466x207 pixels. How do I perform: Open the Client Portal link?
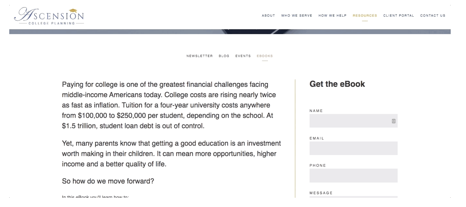click(398, 16)
